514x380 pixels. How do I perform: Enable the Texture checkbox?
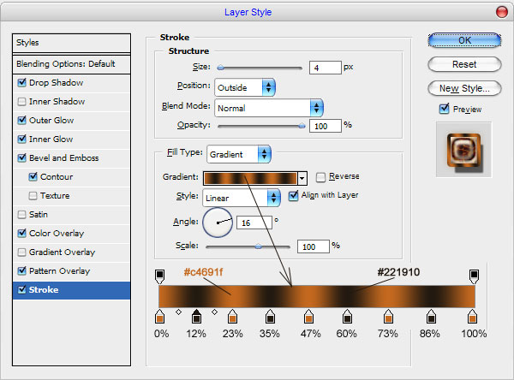click(x=33, y=196)
